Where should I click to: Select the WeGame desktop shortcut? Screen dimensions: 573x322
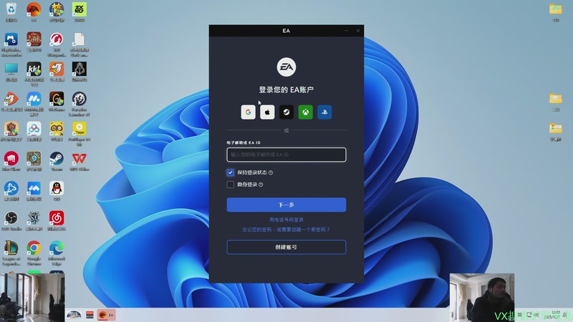point(57,102)
